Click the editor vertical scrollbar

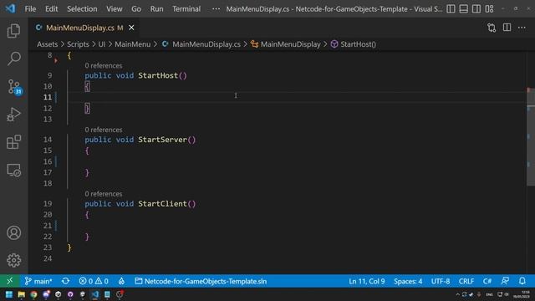[531, 136]
